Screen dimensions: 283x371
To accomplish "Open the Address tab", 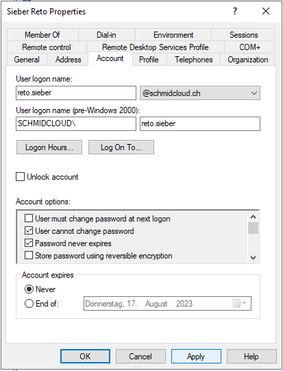I will click(68, 60).
